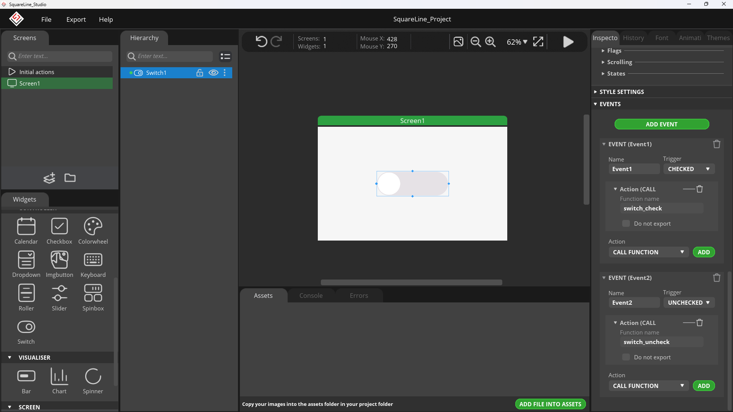Screen dimensions: 733x412
Task: Add a Bar widget
Action: (x=26, y=381)
